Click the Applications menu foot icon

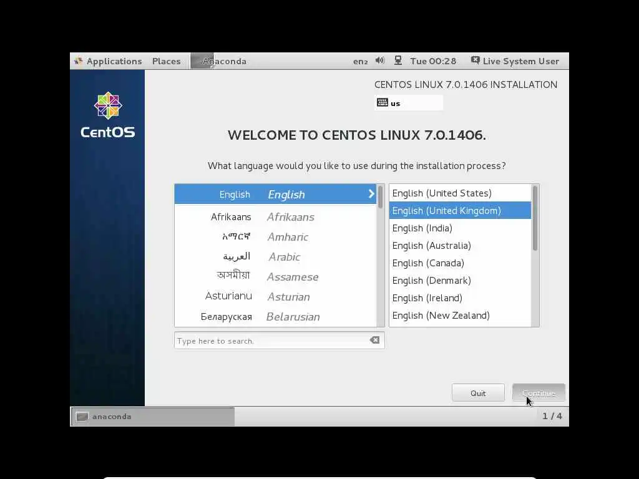tap(78, 61)
